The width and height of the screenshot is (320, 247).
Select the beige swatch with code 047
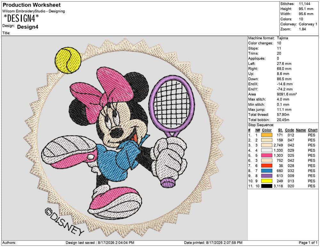click(267, 140)
